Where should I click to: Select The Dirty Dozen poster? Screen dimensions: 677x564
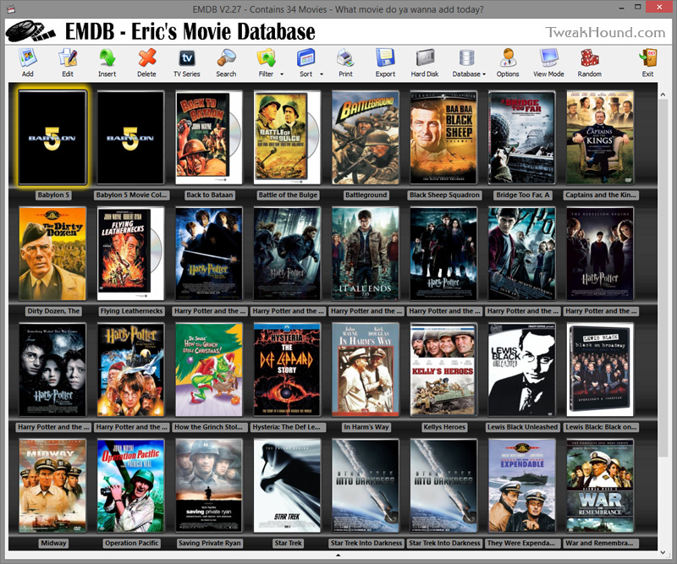52,254
